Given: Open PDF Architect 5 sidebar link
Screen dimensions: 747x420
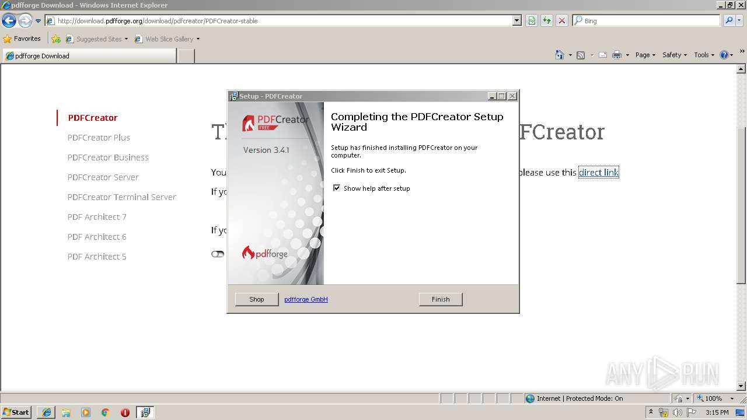Looking at the screenshot, I should pos(97,257).
